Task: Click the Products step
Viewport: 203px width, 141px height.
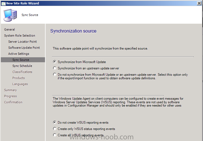Action: click(19, 78)
